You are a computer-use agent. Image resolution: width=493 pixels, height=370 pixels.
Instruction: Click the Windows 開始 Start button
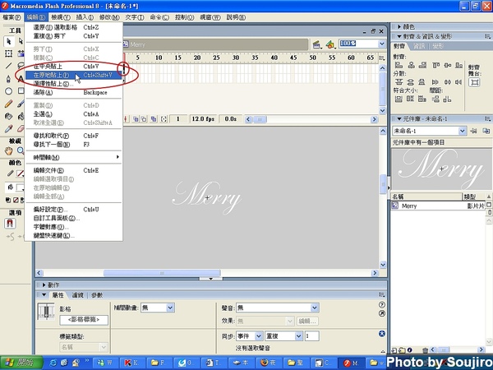point(18,362)
